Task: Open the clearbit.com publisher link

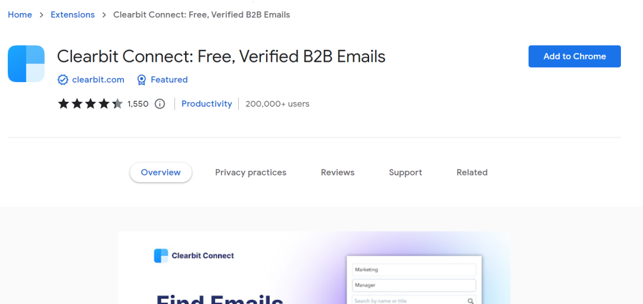Action: click(x=98, y=80)
